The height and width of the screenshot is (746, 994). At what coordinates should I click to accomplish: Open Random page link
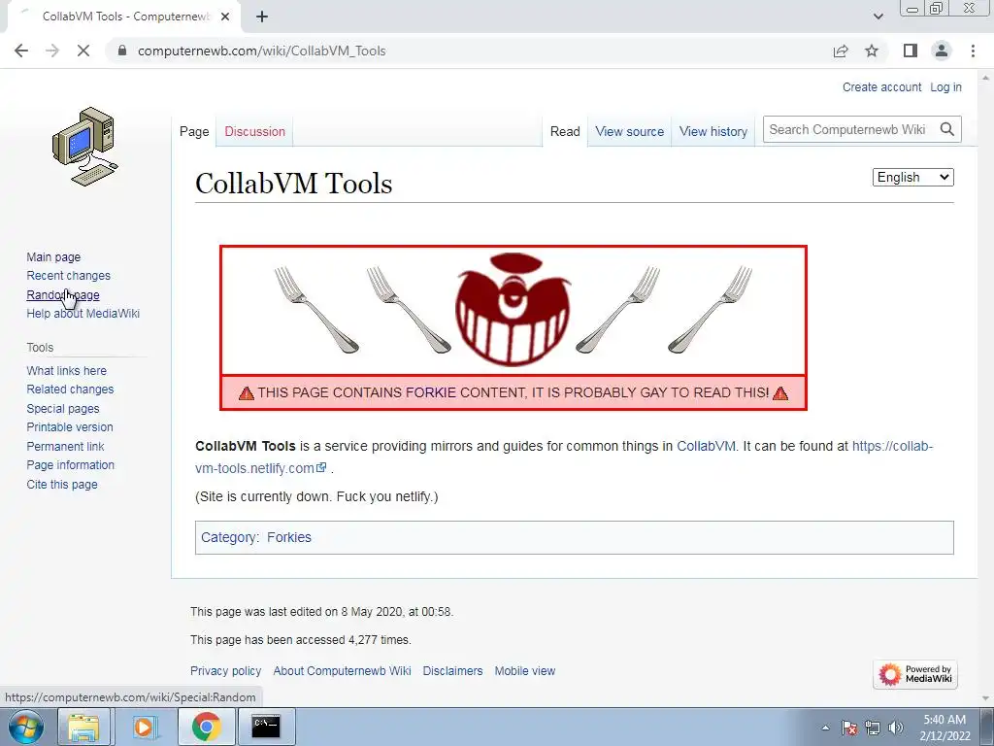(x=63, y=295)
